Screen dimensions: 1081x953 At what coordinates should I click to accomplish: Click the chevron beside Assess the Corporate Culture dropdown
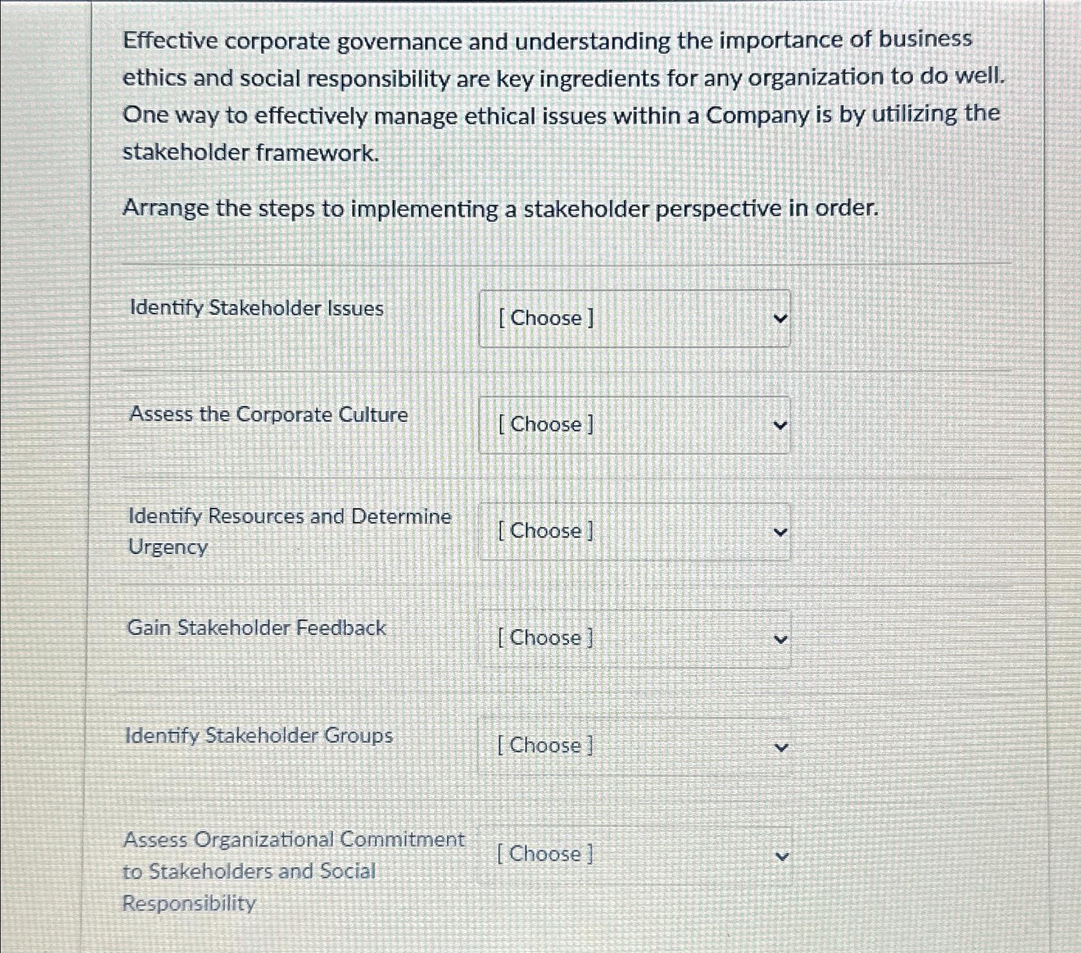(x=779, y=425)
